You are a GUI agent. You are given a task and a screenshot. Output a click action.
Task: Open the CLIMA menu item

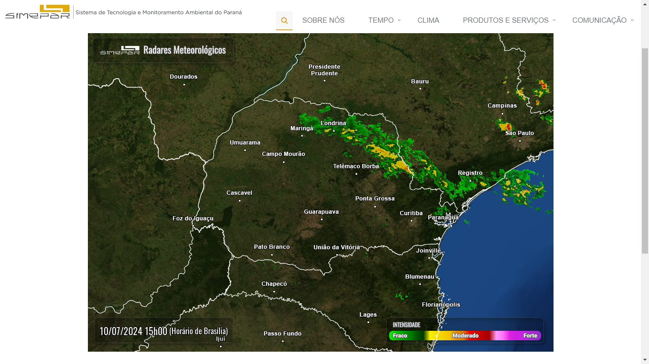429,20
